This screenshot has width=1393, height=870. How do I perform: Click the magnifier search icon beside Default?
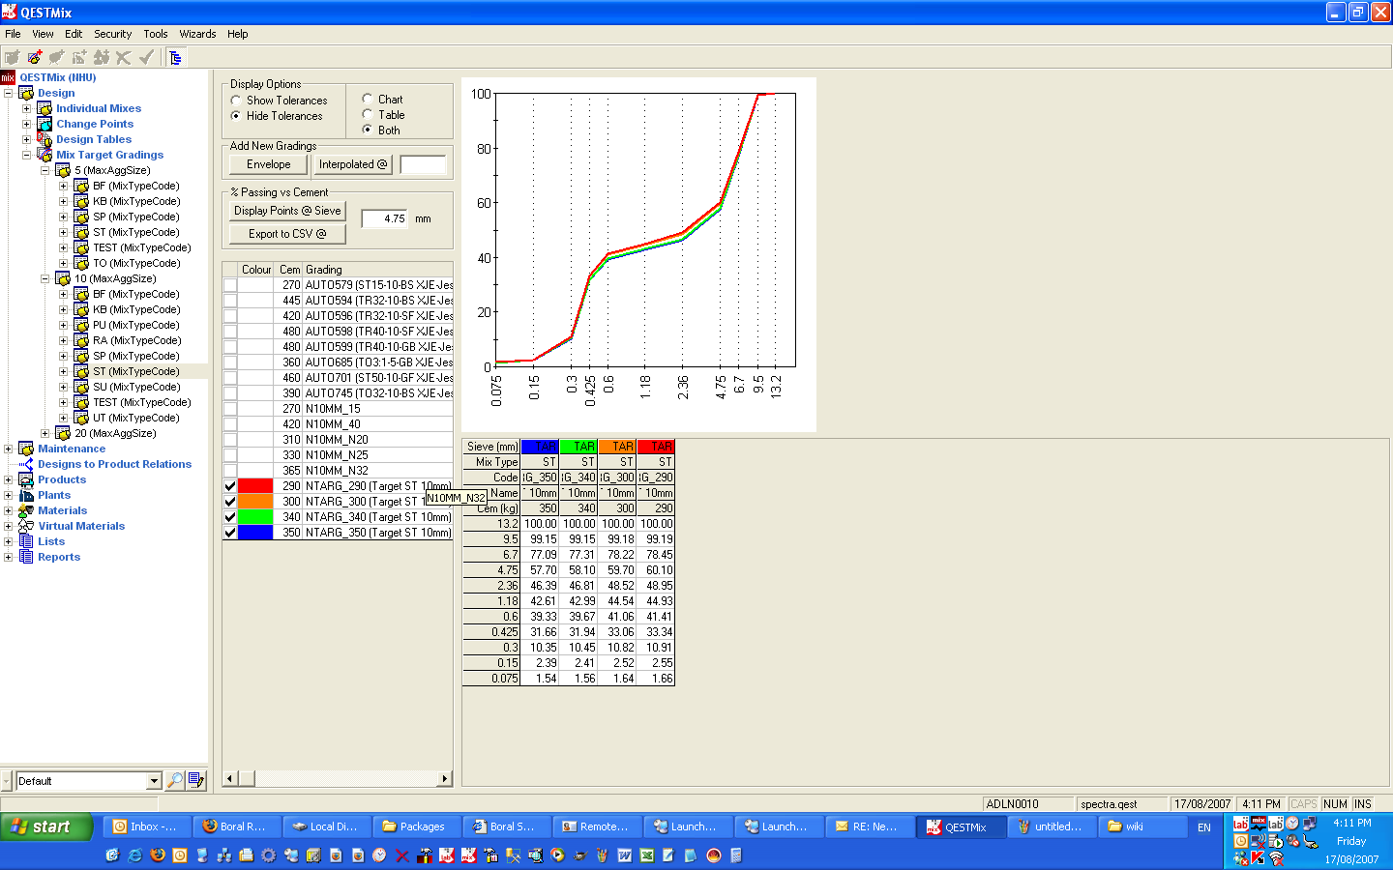click(x=175, y=780)
